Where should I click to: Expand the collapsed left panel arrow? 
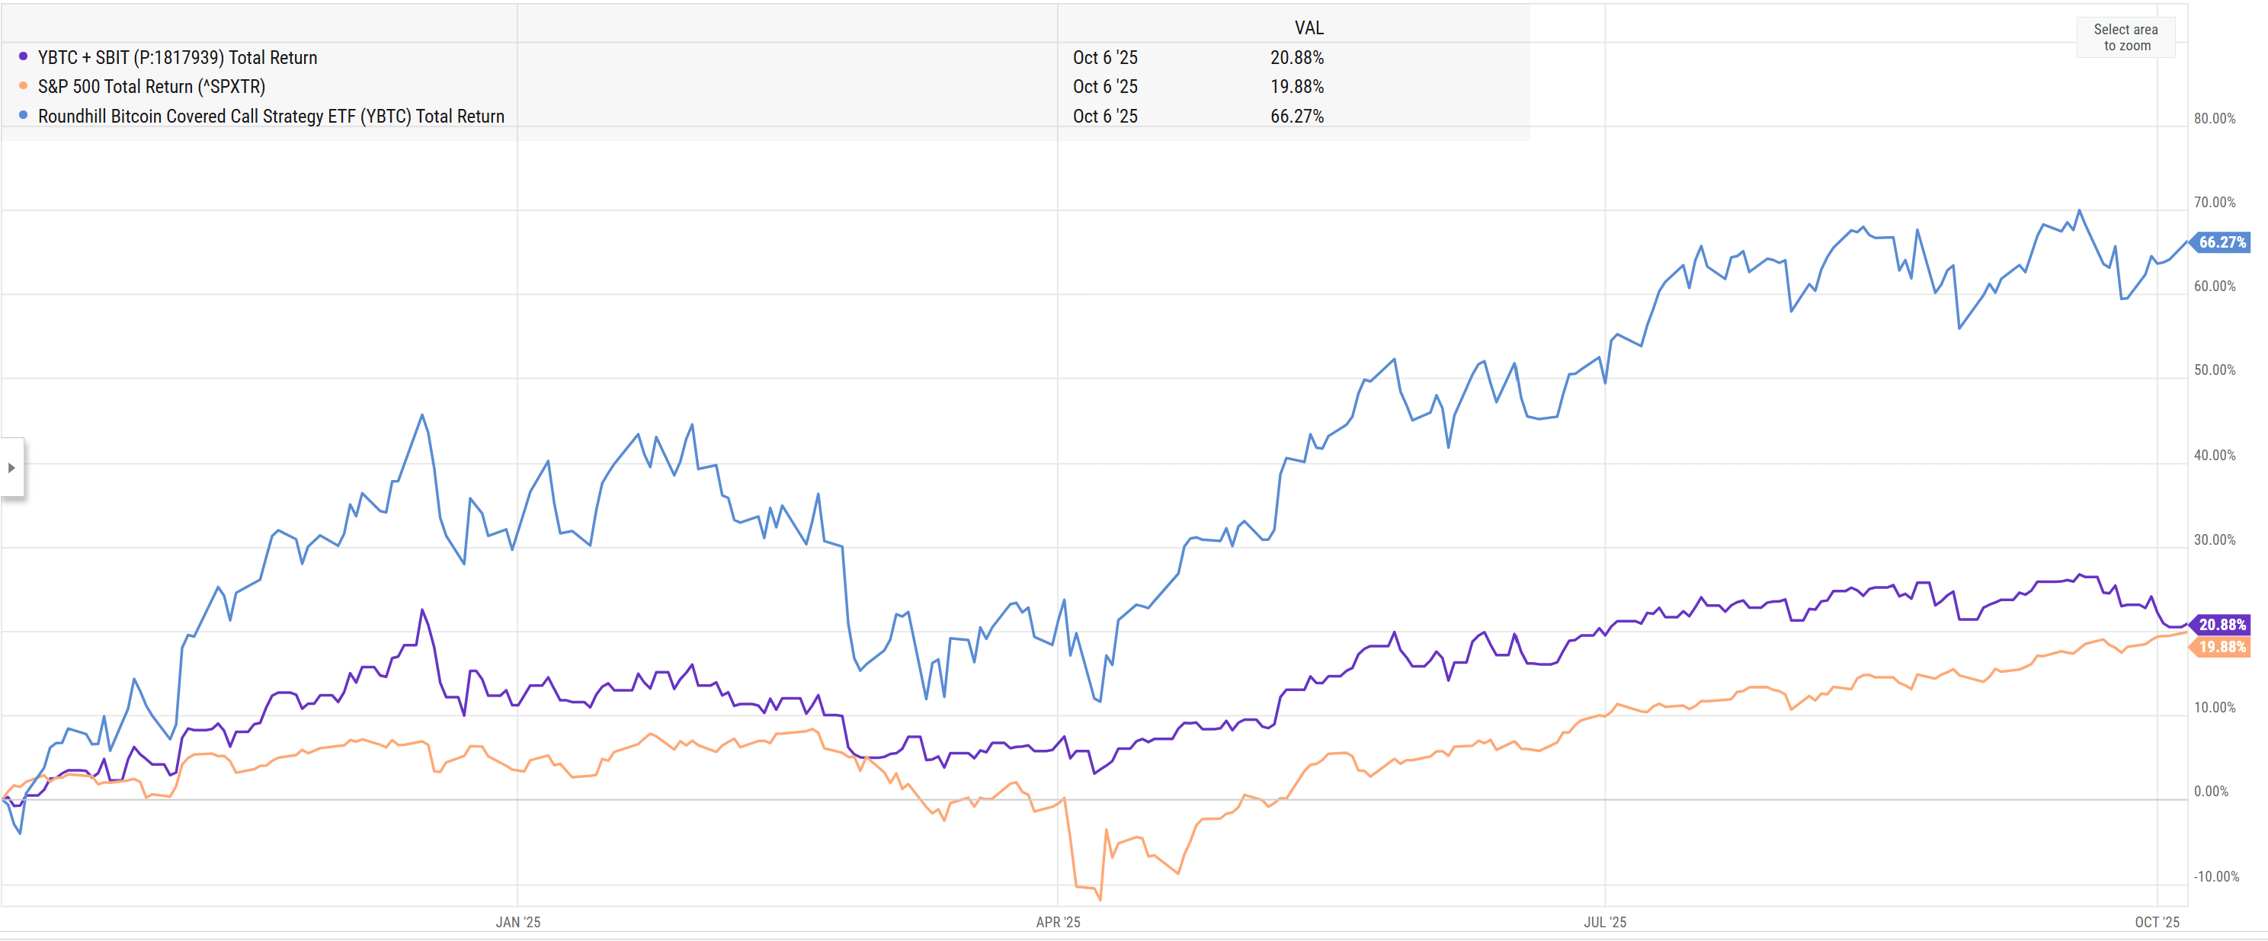coord(12,467)
